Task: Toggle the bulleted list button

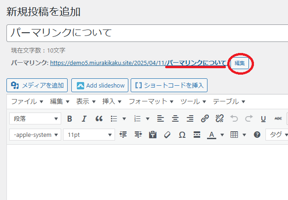Action: 114,118
